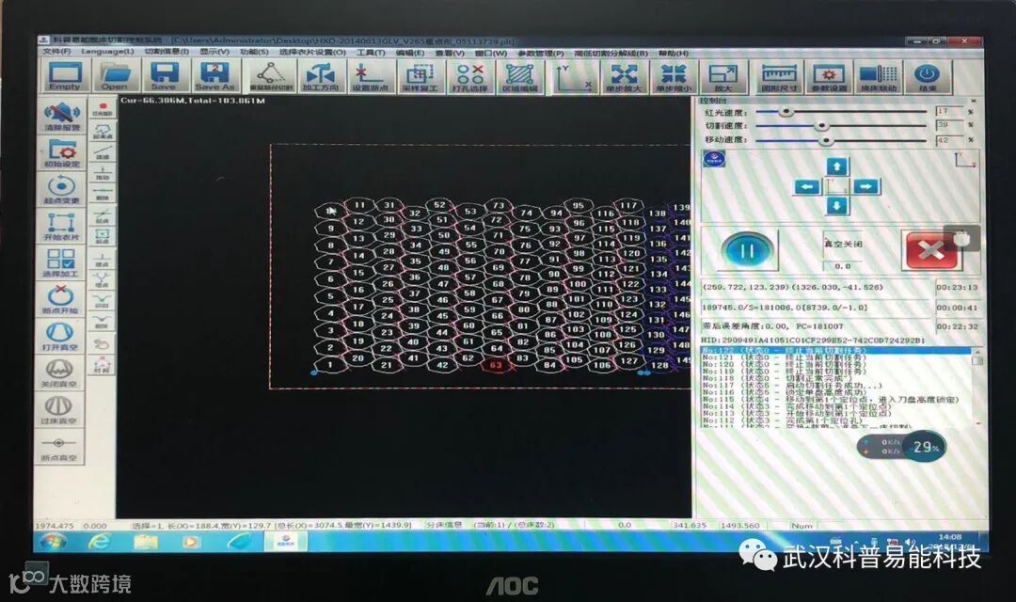Open Internet Explorer from taskbar
The height and width of the screenshot is (602, 1016).
click(99, 541)
